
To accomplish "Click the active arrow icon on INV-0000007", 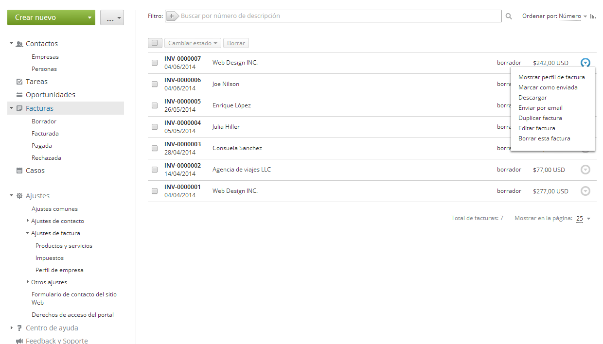I will (585, 63).
